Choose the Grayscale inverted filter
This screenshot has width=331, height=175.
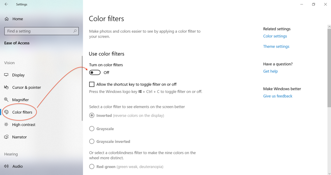point(92,142)
